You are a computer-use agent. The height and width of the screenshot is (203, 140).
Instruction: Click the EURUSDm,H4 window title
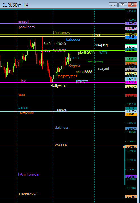click(x=15, y=5)
